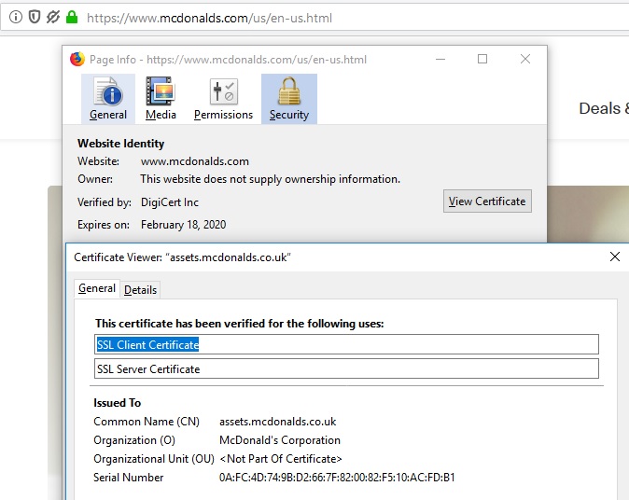Select the Security padlock panel icon

pyautogui.click(x=289, y=99)
